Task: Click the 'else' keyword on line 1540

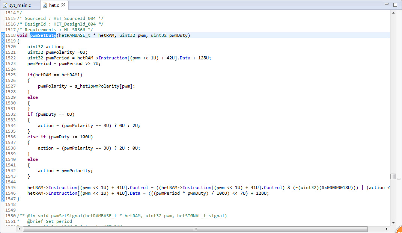Action: click(x=33, y=160)
